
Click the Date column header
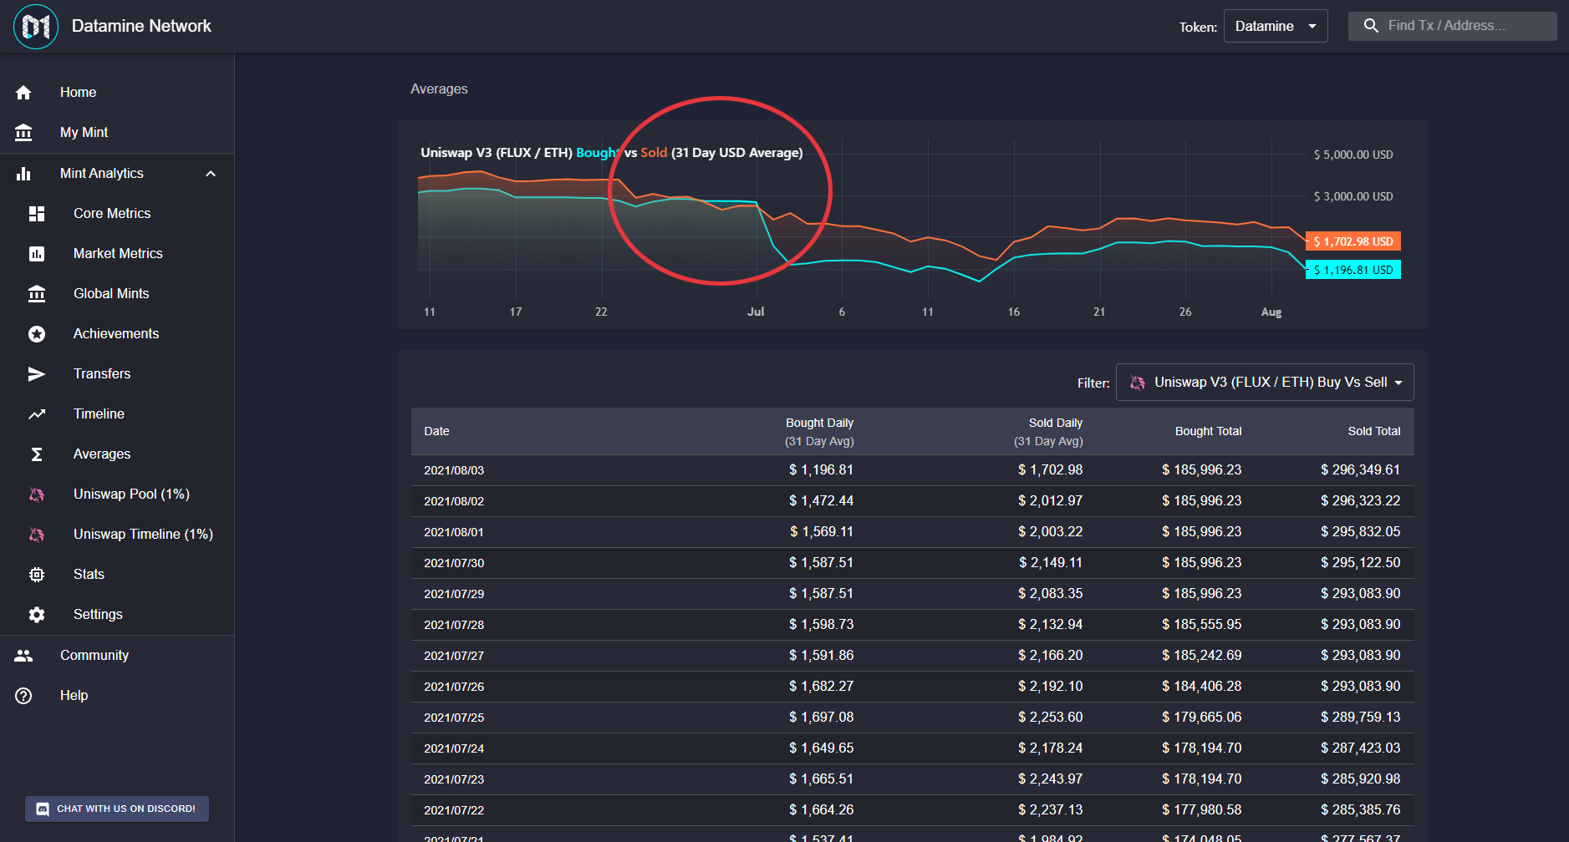(x=436, y=432)
